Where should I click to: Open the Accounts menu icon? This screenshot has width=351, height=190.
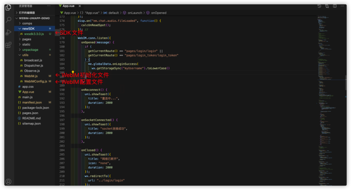click(x=9, y=182)
